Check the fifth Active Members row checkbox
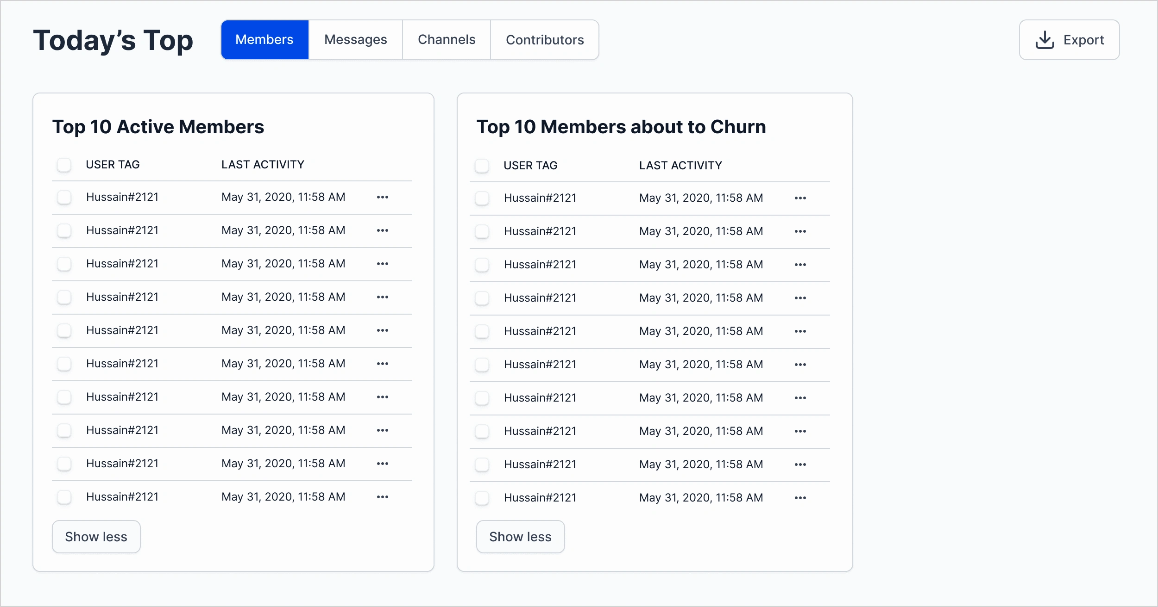 coord(64,330)
